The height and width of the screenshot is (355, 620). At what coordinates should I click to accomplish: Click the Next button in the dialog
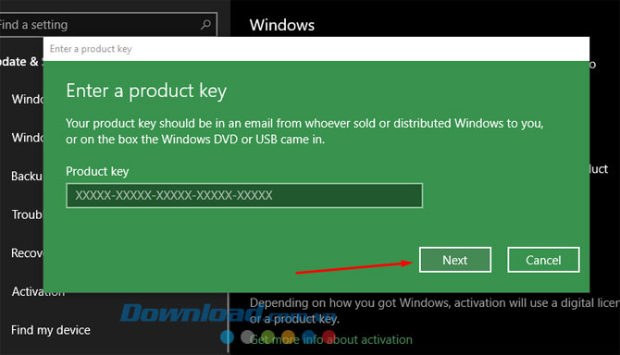[x=455, y=260]
